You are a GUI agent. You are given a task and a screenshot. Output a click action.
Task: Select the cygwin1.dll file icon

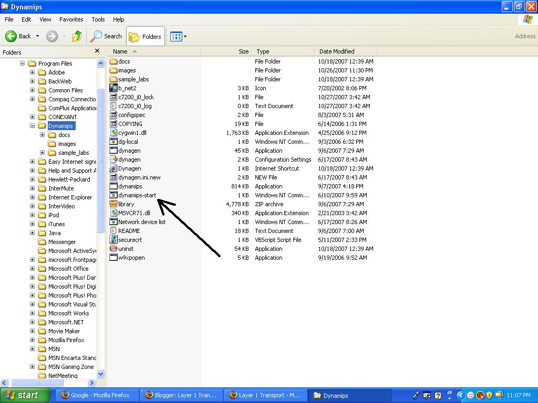113,133
